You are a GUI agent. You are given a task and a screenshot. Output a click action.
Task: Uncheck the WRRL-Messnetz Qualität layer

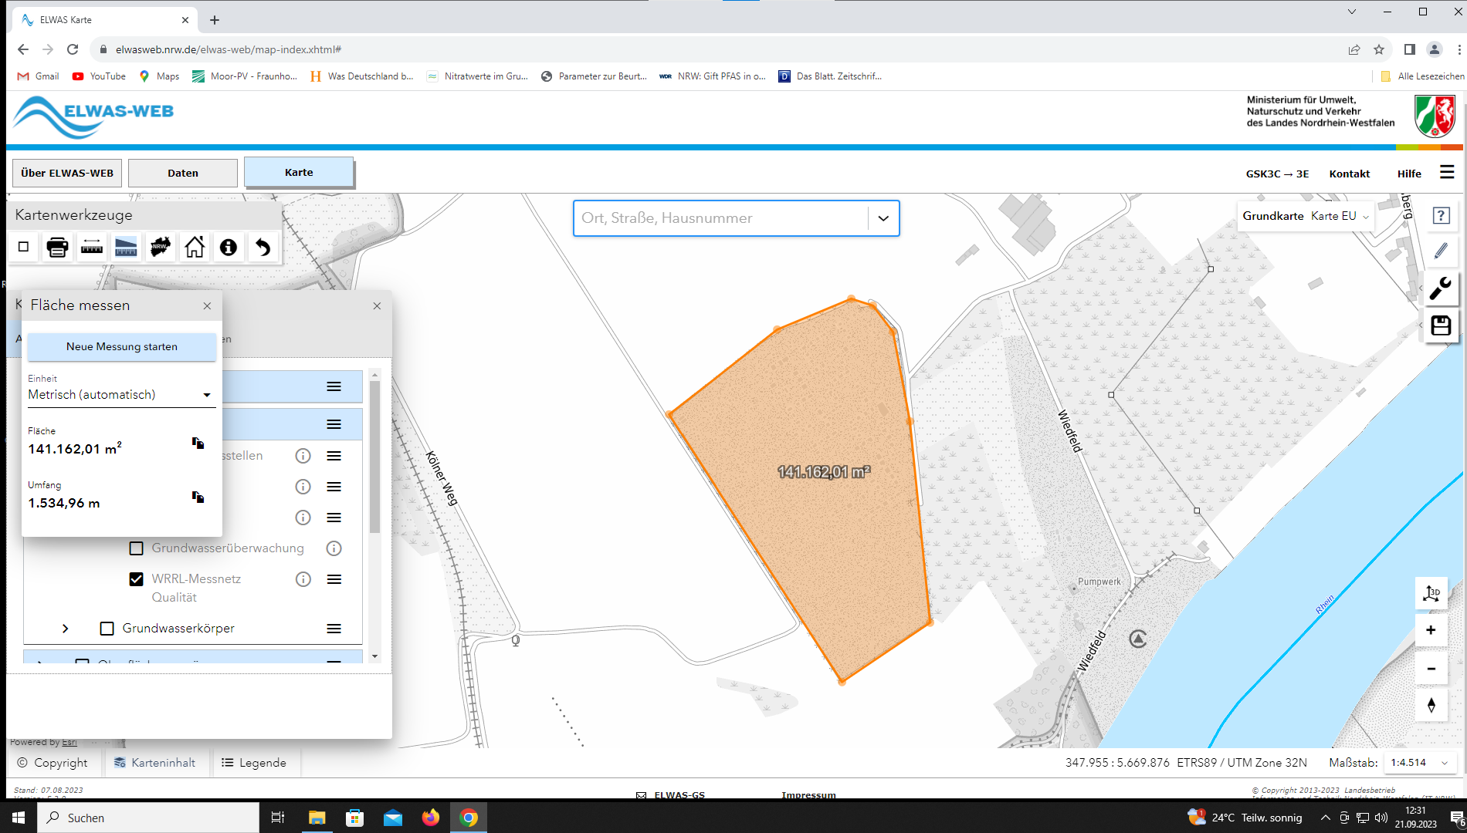point(137,579)
